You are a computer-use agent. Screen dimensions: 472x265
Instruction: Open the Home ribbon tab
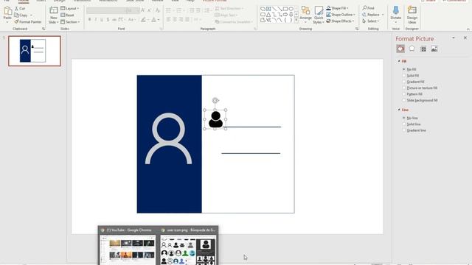coord(23,1)
